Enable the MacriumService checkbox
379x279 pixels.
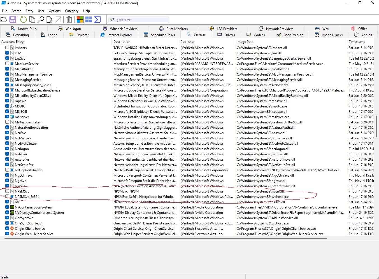coord(7,64)
